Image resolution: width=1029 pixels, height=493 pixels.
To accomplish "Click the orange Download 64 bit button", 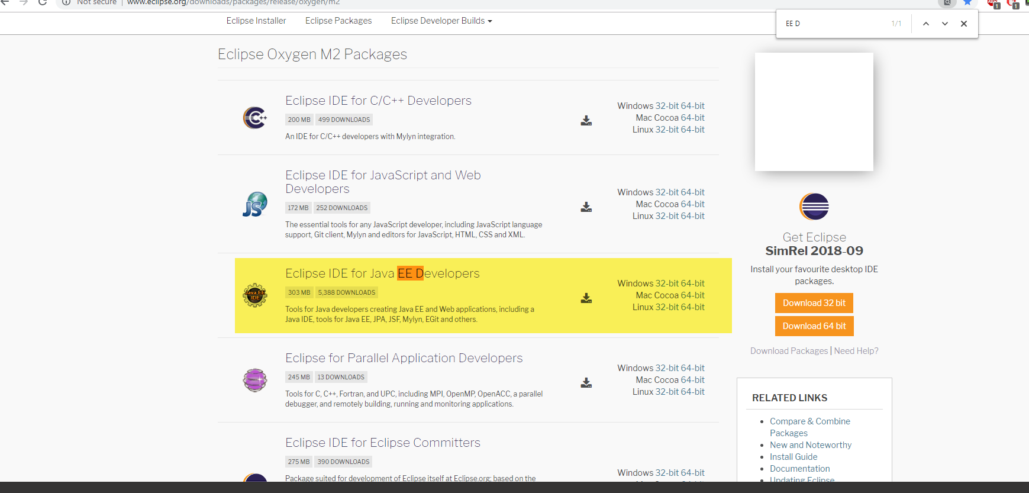I will 814,326.
